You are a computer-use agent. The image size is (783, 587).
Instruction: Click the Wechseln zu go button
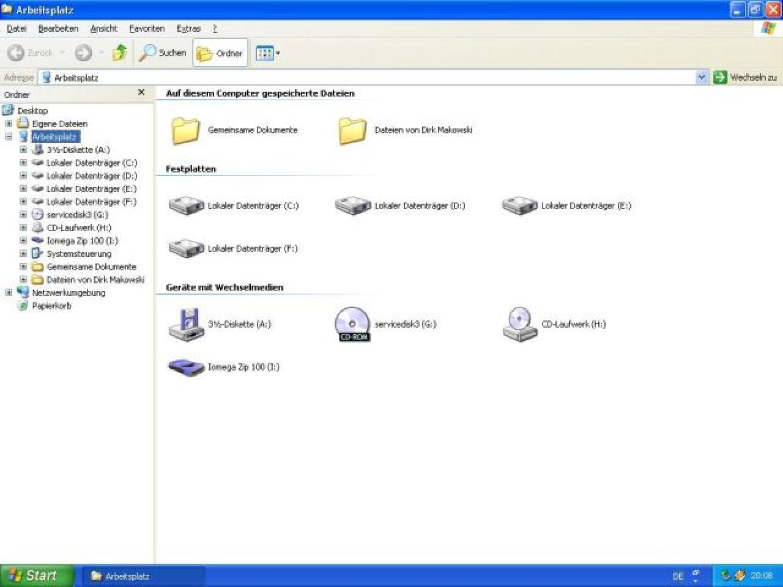(745, 78)
